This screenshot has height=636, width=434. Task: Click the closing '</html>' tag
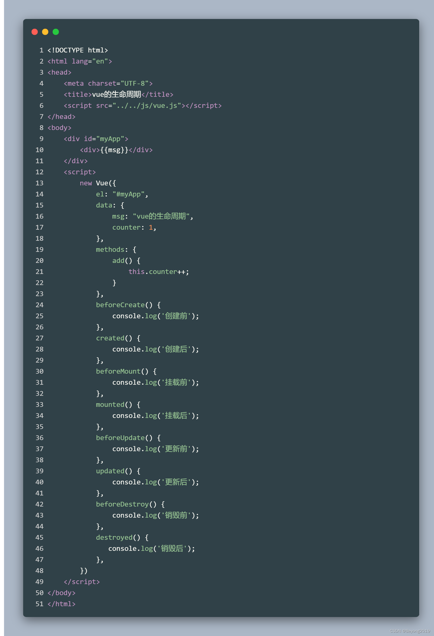(61, 604)
